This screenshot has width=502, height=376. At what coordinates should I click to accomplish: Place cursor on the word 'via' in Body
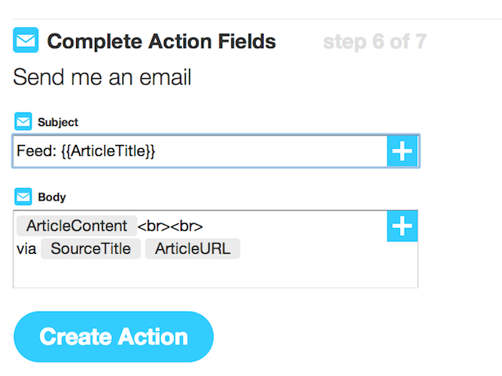point(26,249)
